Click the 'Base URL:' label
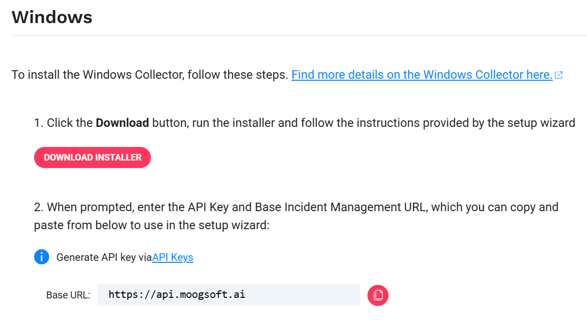587x324 pixels. point(68,295)
